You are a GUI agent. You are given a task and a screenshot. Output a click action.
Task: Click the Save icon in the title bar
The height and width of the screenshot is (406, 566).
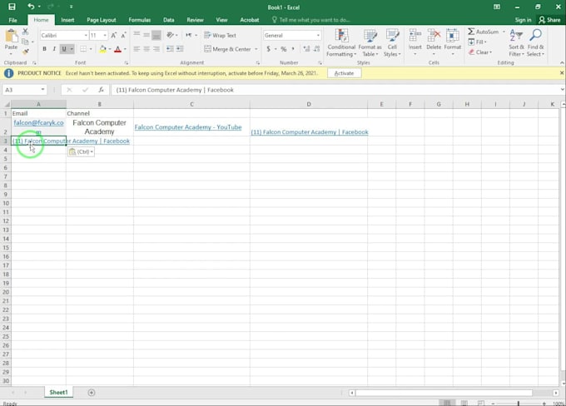tap(12, 7)
